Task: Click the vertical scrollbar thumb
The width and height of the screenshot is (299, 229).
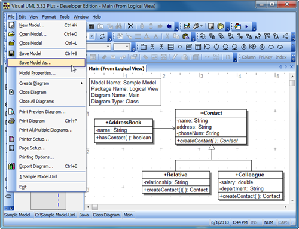Action: pos(292,83)
